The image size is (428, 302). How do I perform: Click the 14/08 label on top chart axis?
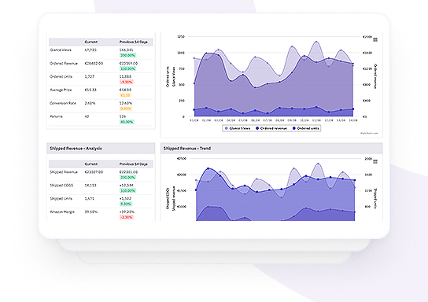(x=353, y=120)
